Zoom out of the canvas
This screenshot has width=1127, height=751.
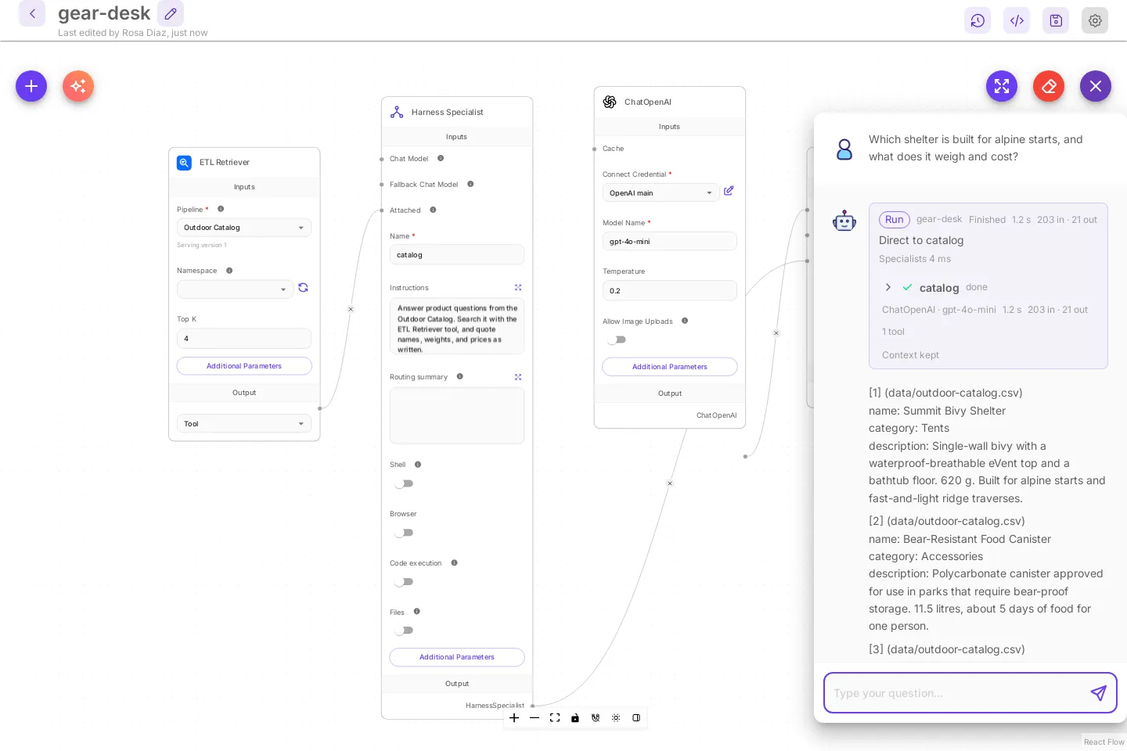pos(535,718)
